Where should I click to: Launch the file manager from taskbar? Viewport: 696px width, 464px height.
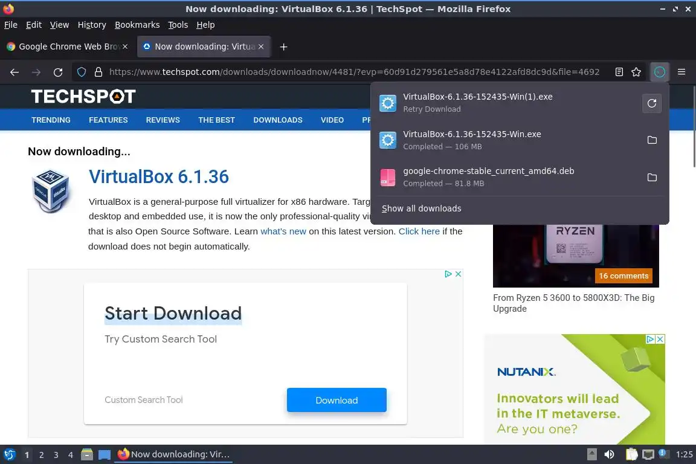click(87, 454)
